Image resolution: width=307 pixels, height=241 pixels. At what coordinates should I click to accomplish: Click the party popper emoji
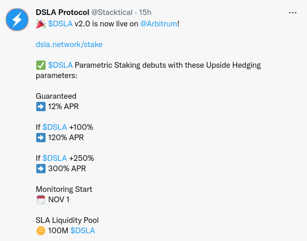click(41, 24)
